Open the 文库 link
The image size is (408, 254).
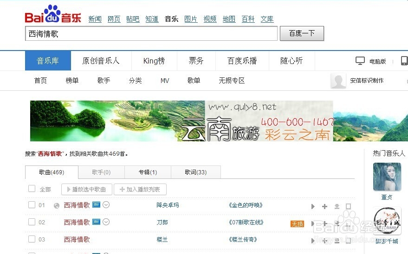pyautogui.click(x=267, y=19)
